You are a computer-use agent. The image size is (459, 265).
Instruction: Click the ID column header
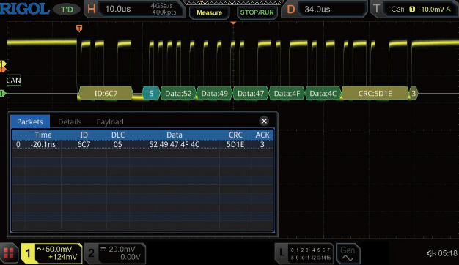tap(84, 135)
